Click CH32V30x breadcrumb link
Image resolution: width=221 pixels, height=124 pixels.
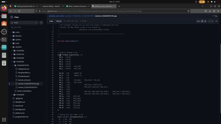pyautogui.click(x=77, y=16)
